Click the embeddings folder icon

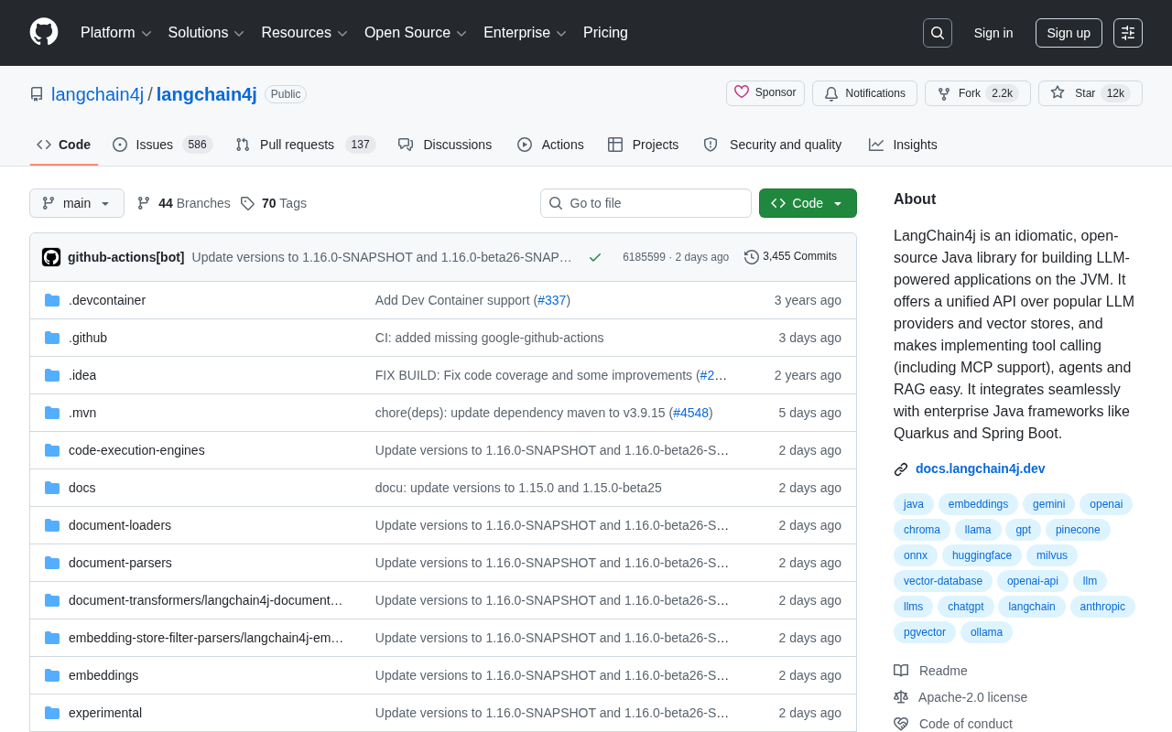pyautogui.click(x=52, y=675)
